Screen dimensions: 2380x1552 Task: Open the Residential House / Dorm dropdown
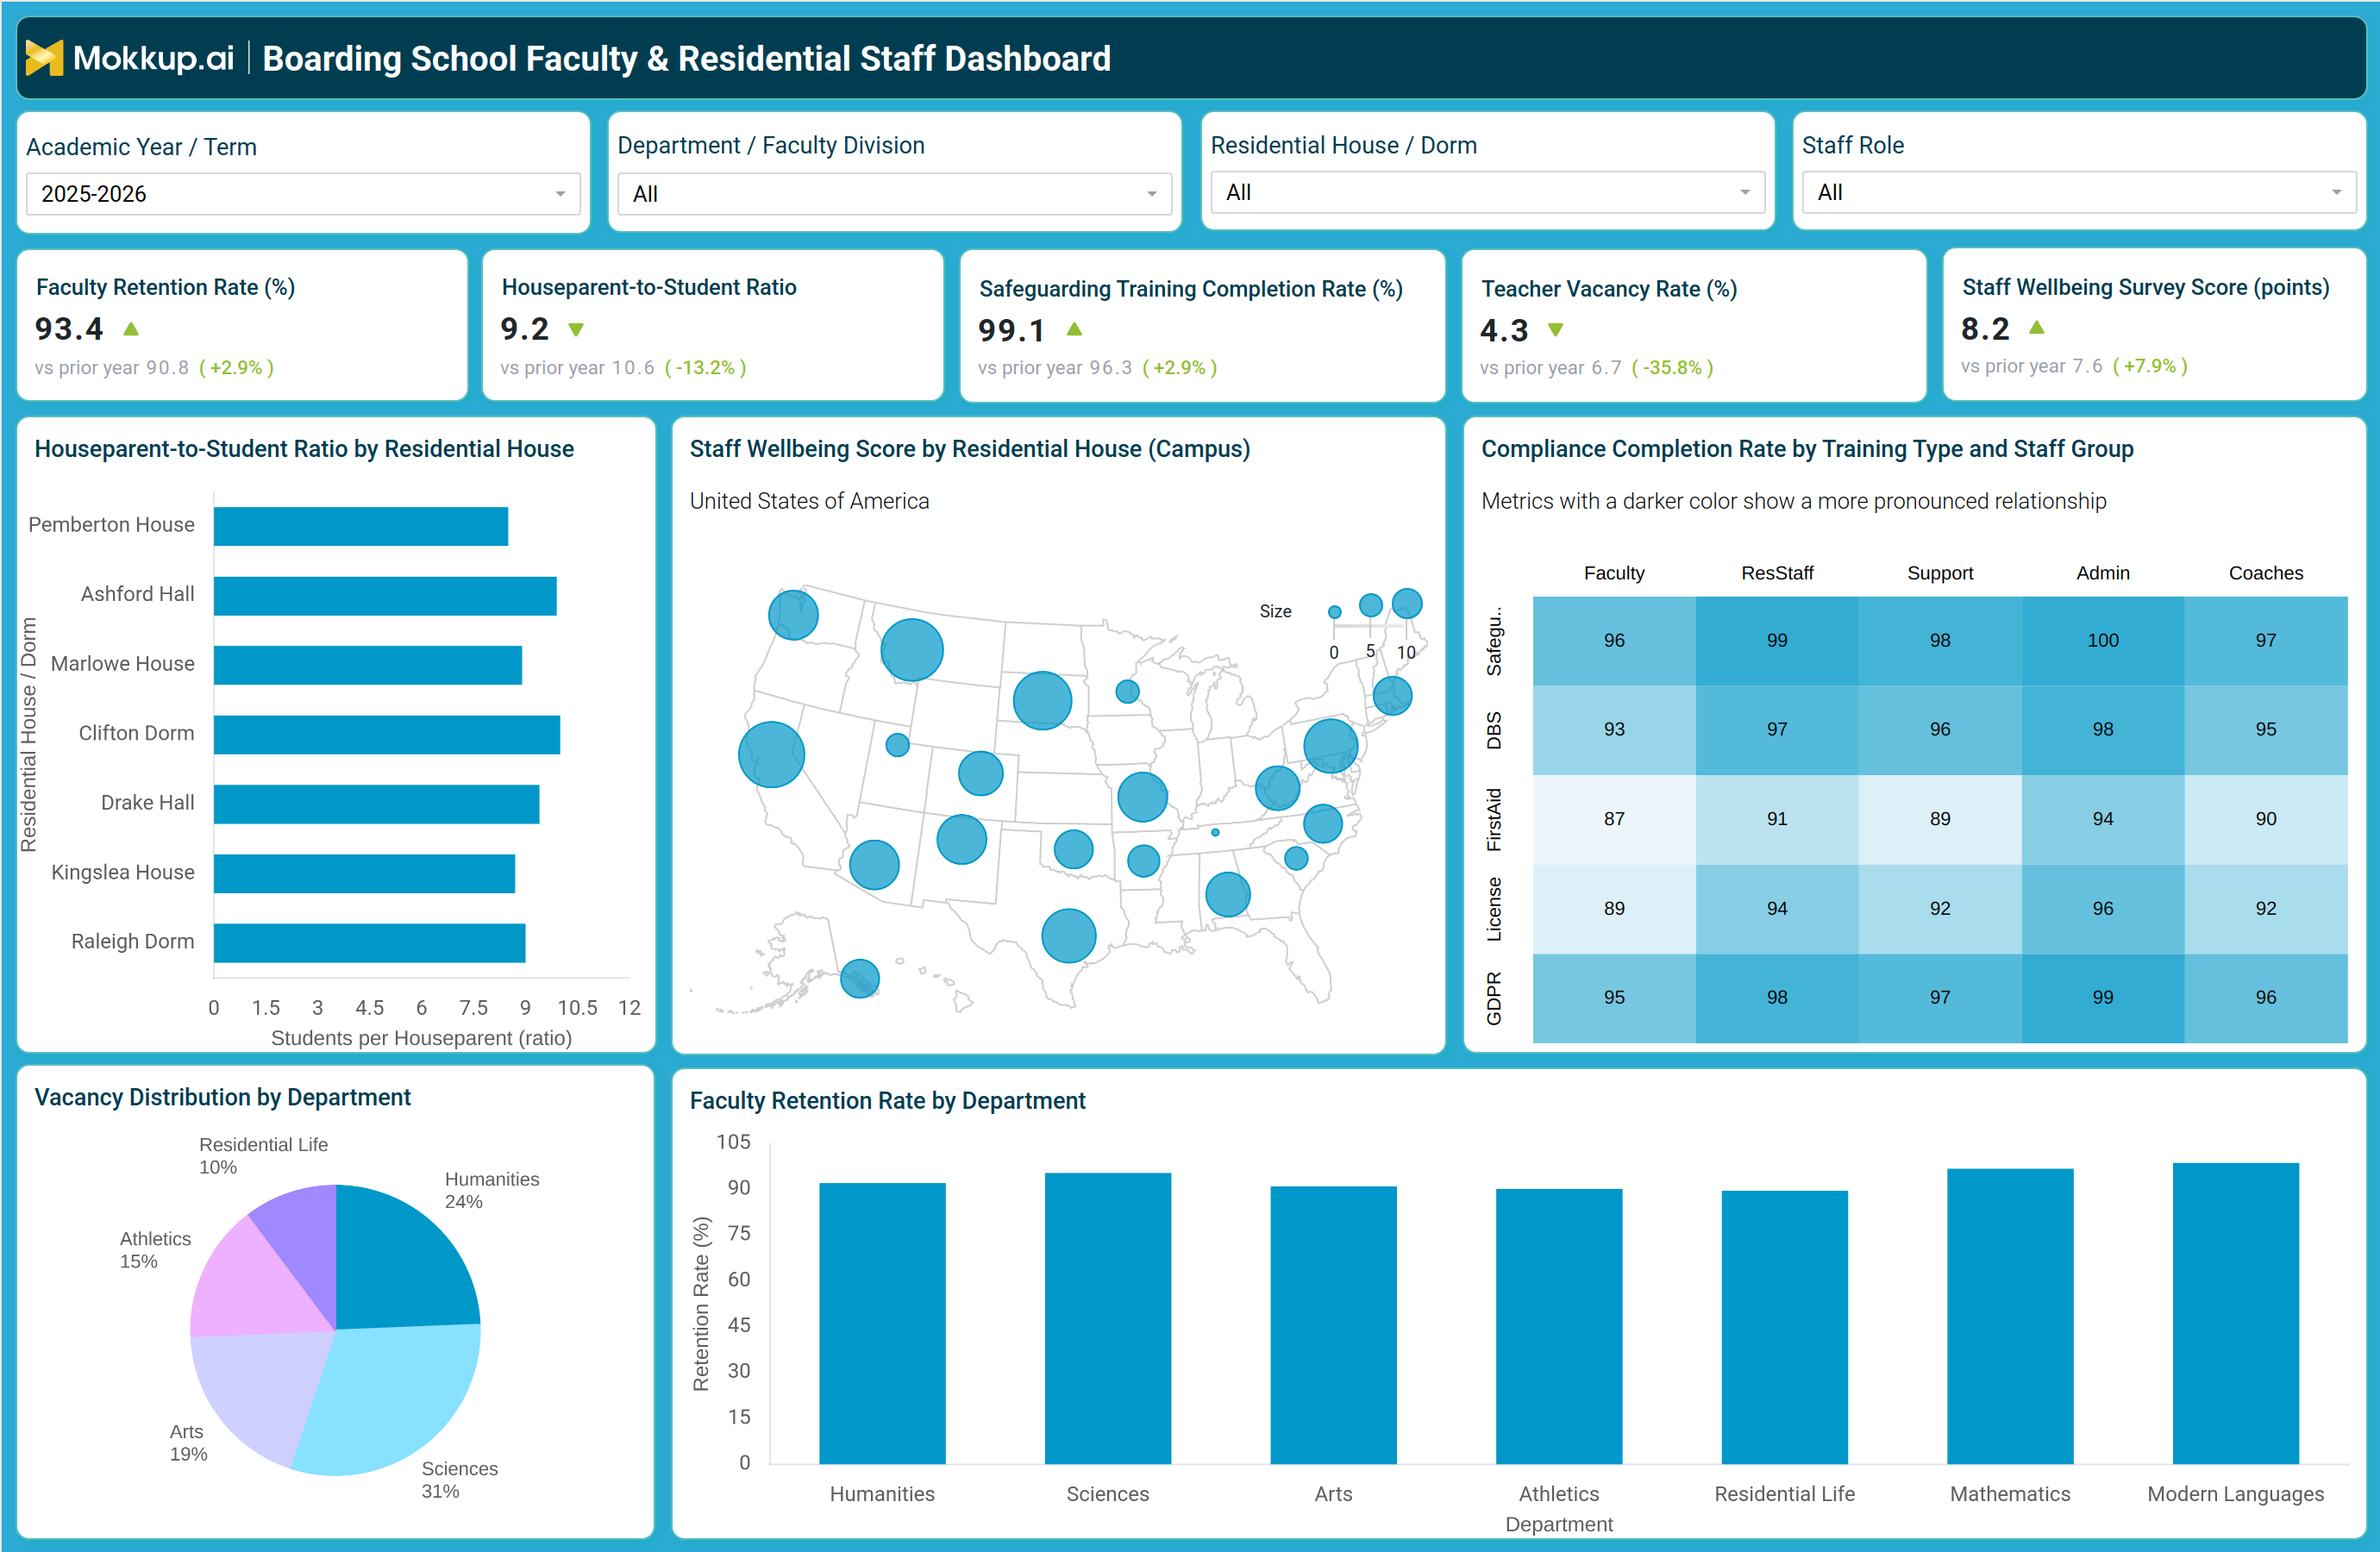pos(1487,192)
